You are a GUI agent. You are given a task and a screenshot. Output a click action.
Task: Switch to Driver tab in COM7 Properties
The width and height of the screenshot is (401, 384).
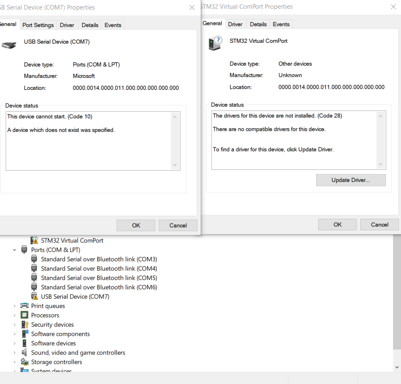[x=67, y=25]
